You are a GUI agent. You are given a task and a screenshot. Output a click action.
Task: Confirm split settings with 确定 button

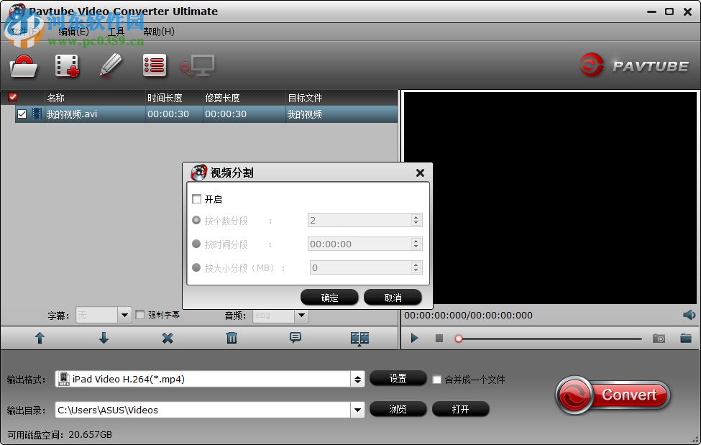[329, 297]
